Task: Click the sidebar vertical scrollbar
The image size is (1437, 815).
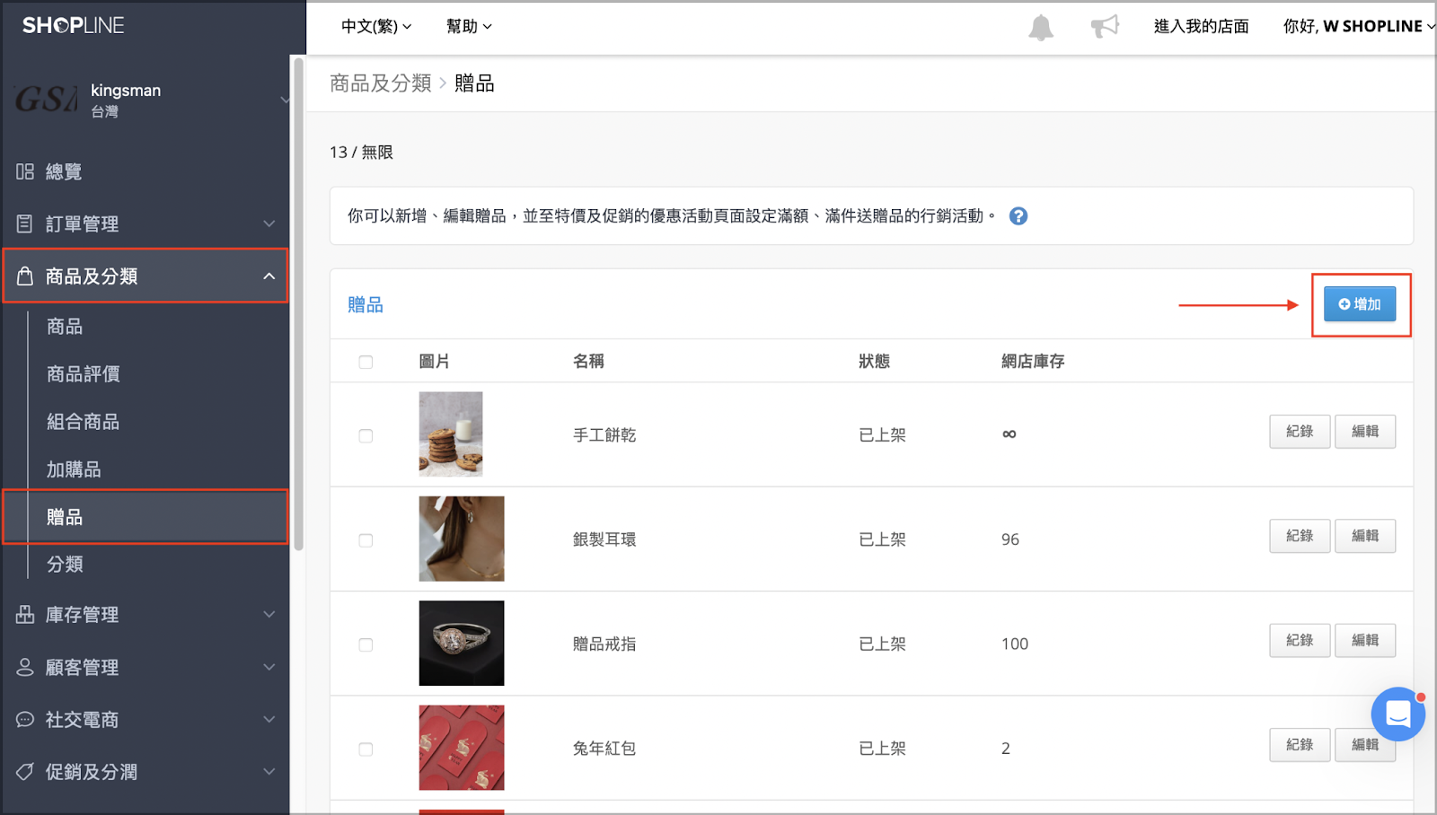Action: 298,305
